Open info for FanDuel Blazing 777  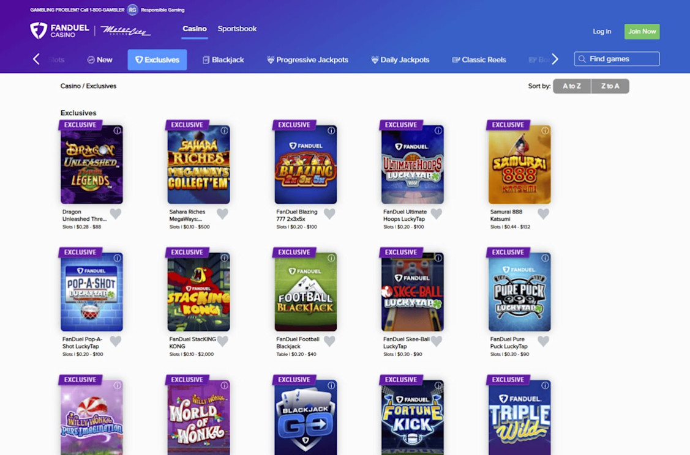[x=331, y=130]
